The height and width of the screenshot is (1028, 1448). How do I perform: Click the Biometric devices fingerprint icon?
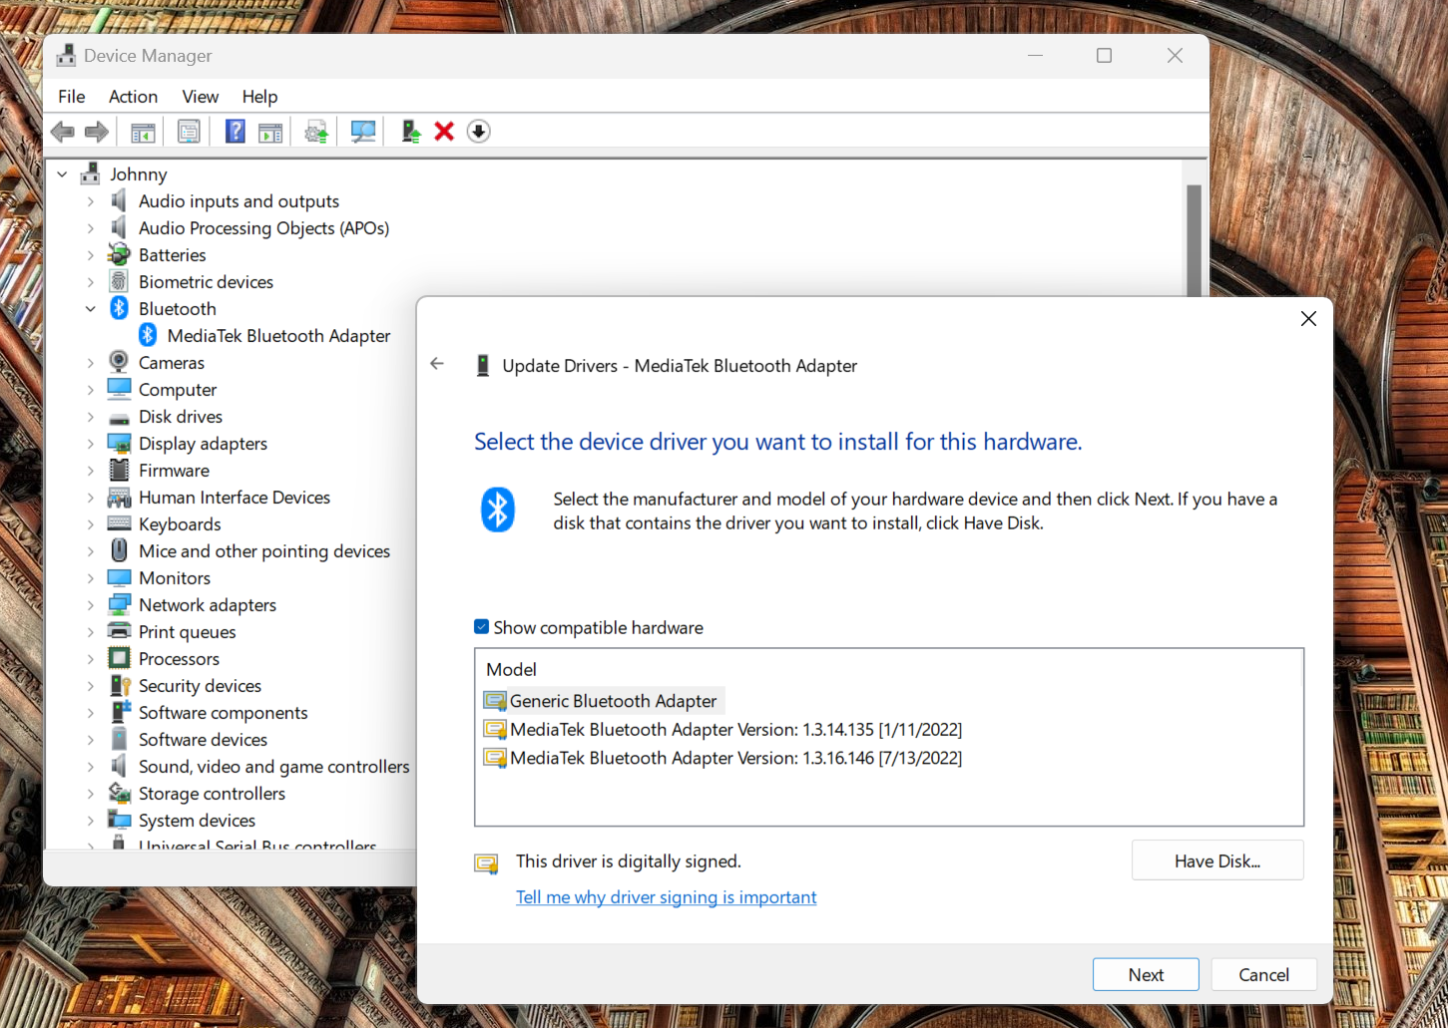pyautogui.click(x=119, y=281)
